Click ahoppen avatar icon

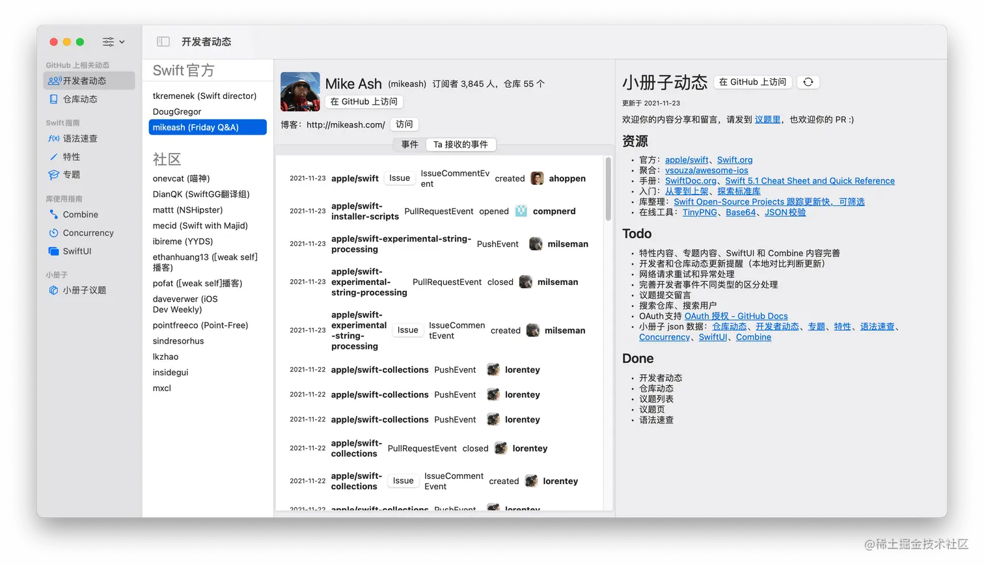538,178
